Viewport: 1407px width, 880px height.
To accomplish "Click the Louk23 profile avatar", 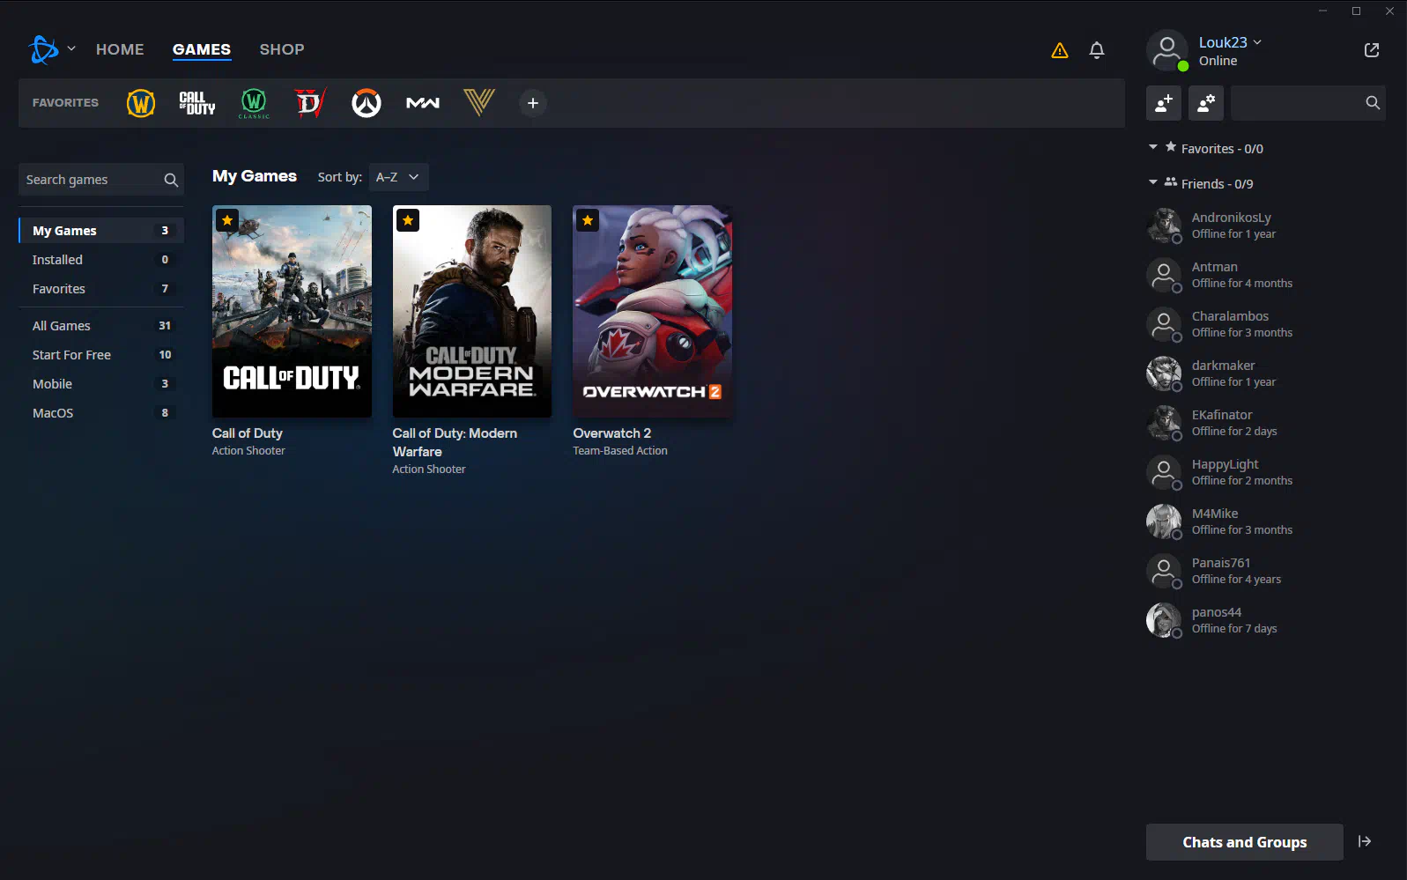I will 1167,50.
